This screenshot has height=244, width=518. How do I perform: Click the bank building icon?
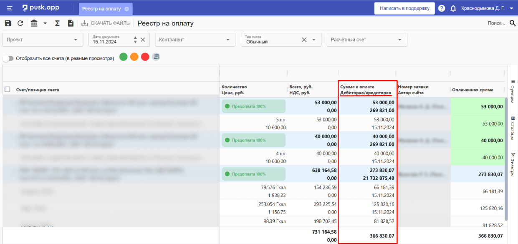coord(34,23)
